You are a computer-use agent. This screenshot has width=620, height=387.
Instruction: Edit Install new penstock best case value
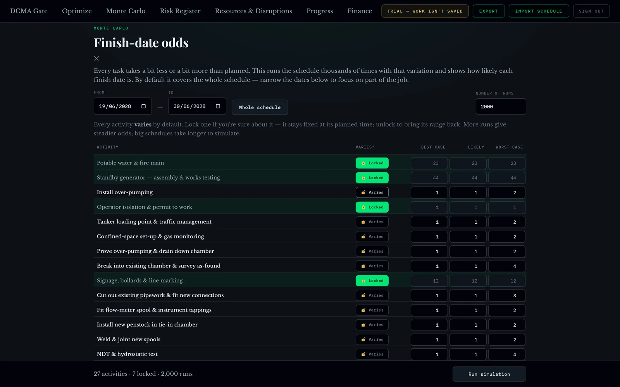pyautogui.click(x=429, y=325)
